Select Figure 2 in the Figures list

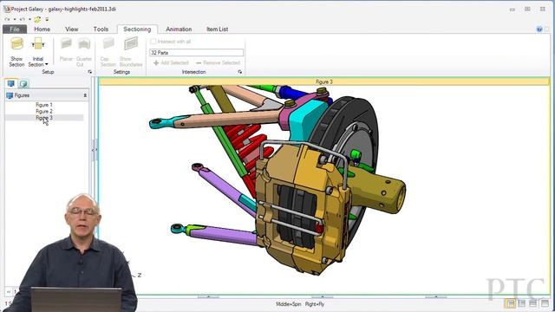[x=44, y=111]
